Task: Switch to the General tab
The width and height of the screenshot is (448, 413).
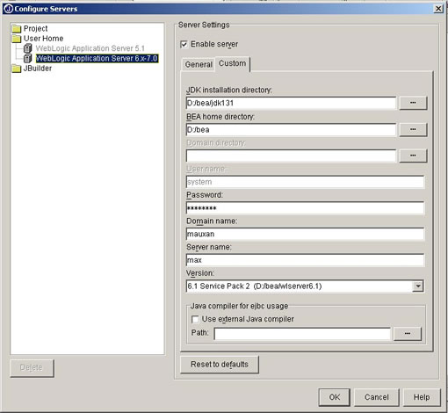Action: pyautogui.click(x=199, y=64)
